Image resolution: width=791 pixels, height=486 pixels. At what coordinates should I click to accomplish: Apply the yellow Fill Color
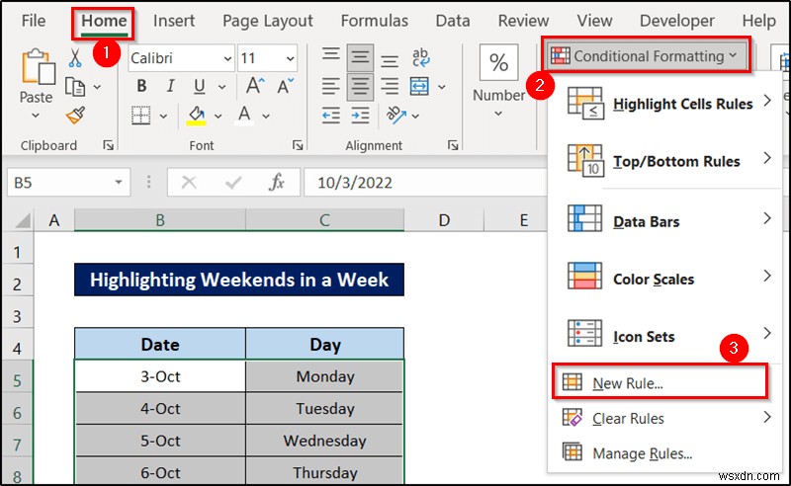point(196,116)
